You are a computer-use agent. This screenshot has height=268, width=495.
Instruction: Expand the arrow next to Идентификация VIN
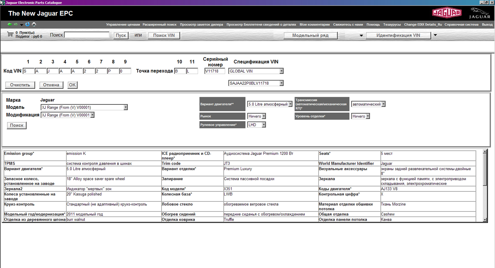coord(435,35)
